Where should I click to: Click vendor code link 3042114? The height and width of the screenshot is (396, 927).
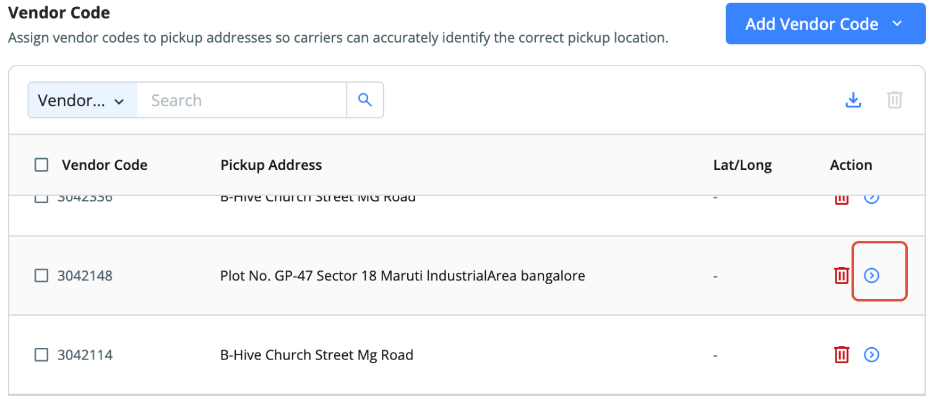point(85,355)
